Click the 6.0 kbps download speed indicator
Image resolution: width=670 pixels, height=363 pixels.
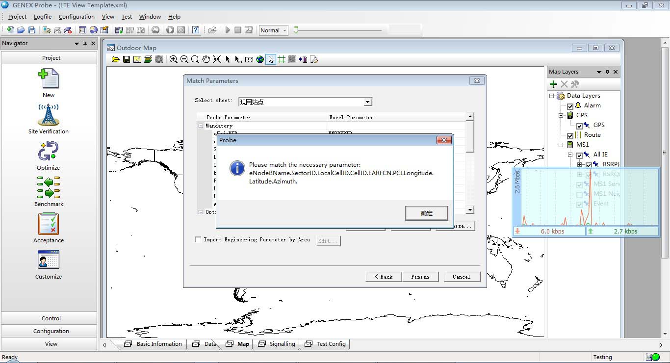coord(549,231)
